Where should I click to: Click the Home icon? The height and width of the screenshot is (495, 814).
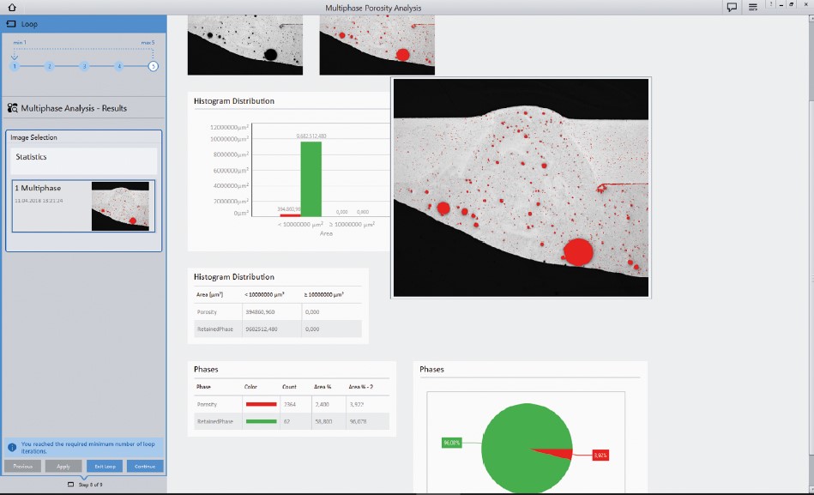9,7
